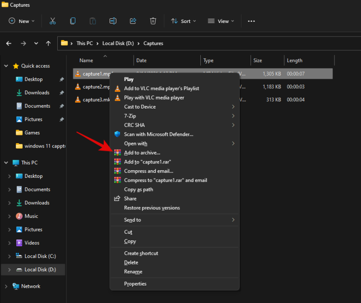Click Scan with Microsoft Defender option
361x303 pixels.
pos(158,134)
